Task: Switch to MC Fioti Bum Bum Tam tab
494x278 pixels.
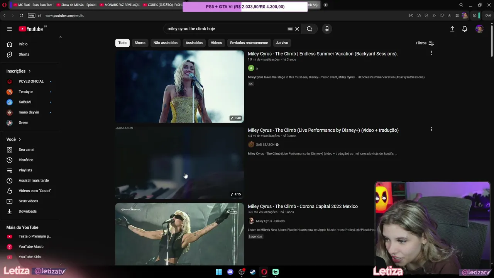Action: [32, 5]
